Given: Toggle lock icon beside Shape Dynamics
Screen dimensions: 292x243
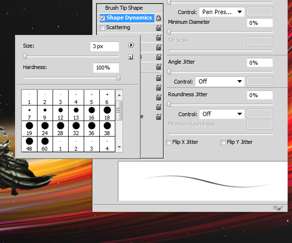Looking at the screenshot, I should click(x=158, y=18).
